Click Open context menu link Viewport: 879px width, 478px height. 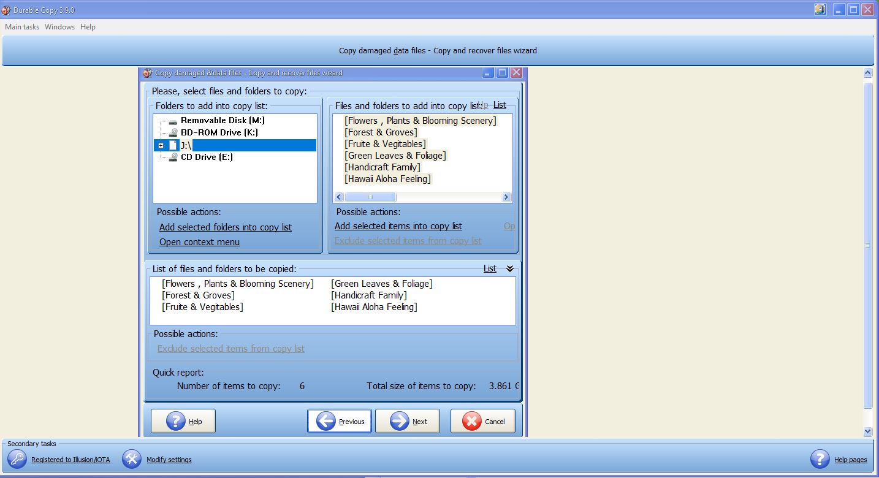pyautogui.click(x=199, y=242)
